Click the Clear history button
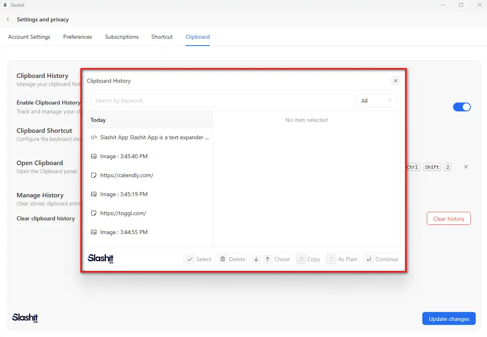Image resolution: width=487 pixels, height=337 pixels. pyautogui.click(x=449, y=218)
